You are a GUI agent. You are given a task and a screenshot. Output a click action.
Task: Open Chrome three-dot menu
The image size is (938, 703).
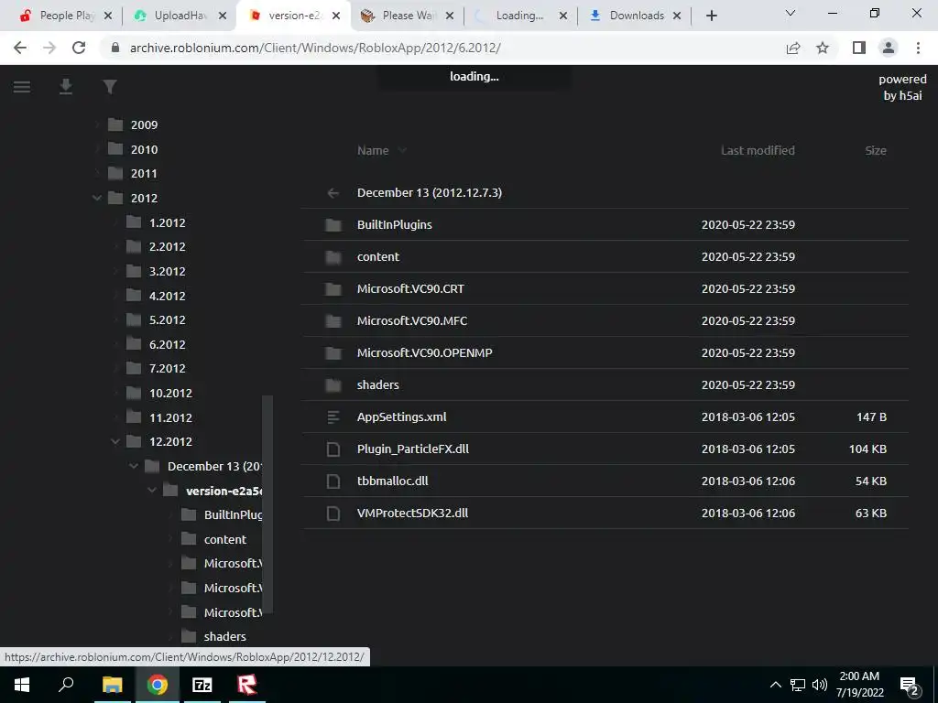[x=918, y=48]
